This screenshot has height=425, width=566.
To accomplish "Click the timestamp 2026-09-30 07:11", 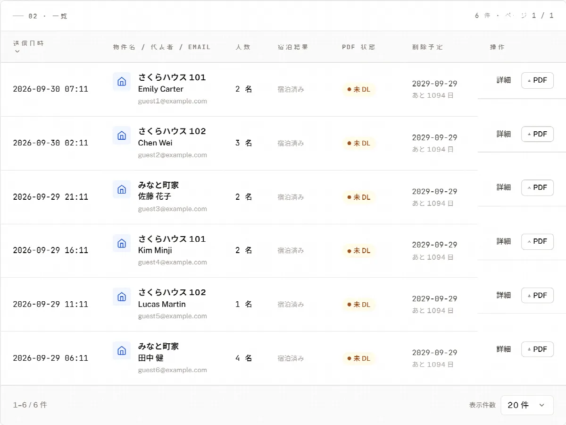I will pyautogui.click(x=50, y=89).
